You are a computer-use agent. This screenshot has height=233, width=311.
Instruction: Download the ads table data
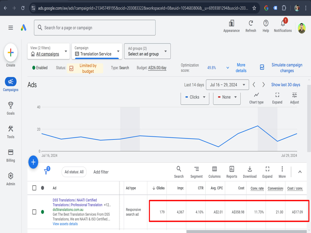[250, 172]
